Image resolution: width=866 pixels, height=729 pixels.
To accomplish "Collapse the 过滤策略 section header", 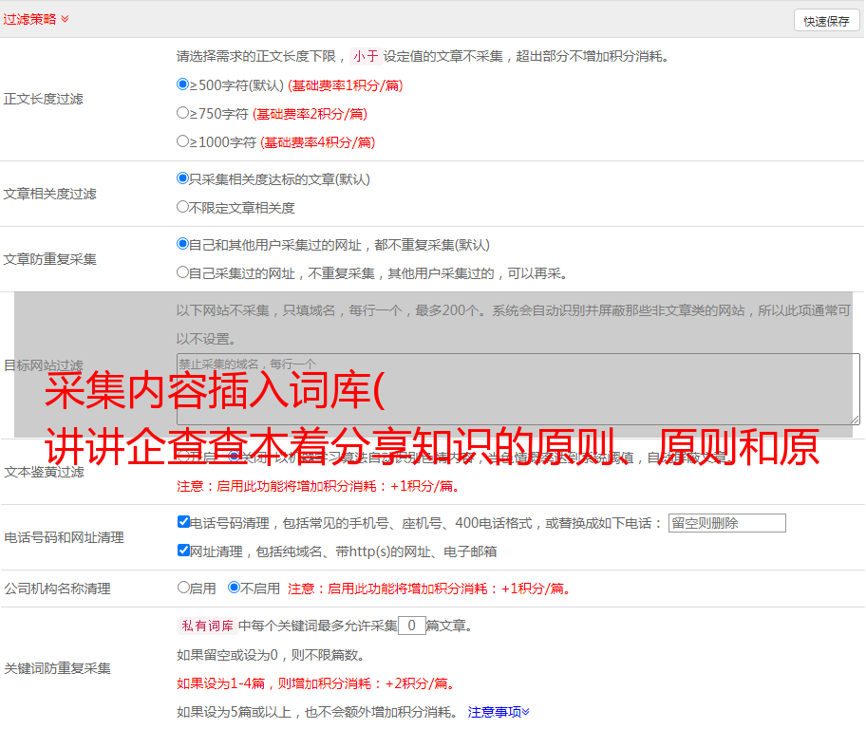I will pos(36,19).
